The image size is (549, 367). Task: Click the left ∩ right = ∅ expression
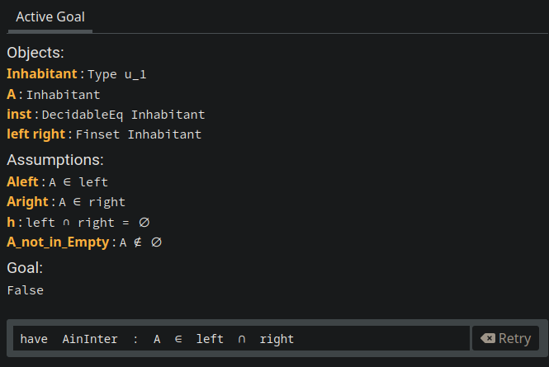[88, 223]
